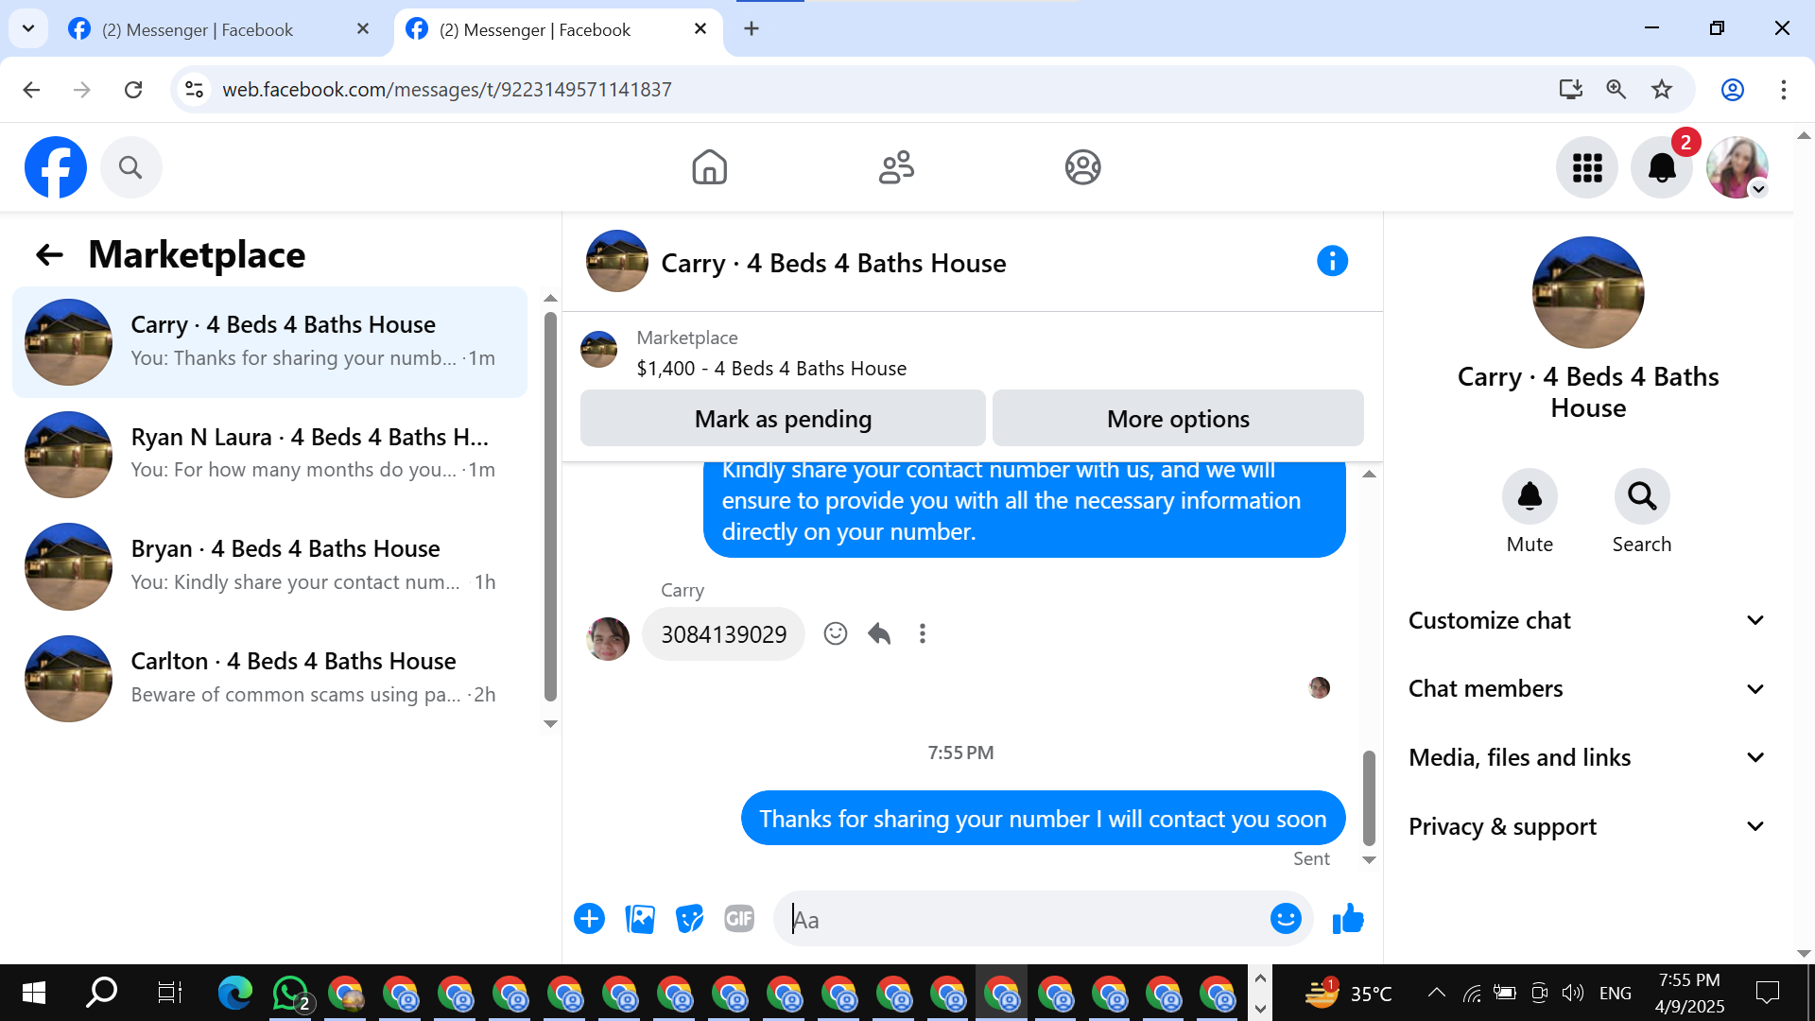Viewport: 1815px width, 1021px height.
Task: Open Carry chat header title
Action: [x=833, y=263]
